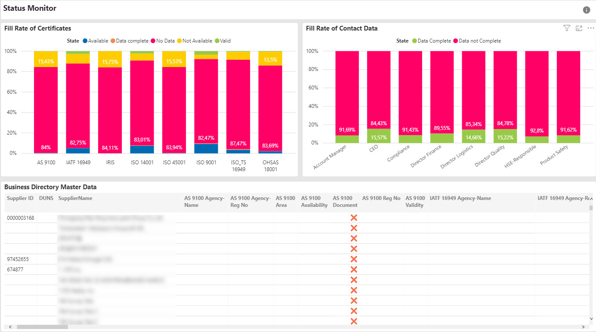This screenshot has height=332, width=596.
Task: Click IATF 16949 Agency-Name column header
Action: 460,198
